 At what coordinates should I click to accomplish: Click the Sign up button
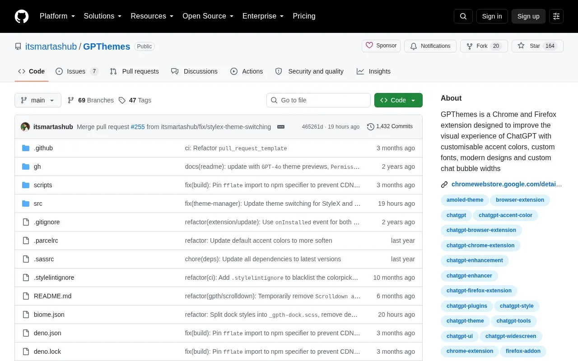[x=528, y=16]
